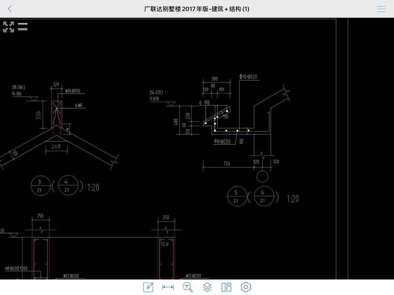The width and height of the screenshot is (394, 295).
Task: Click the (14.370) elevation label
Action: point(157,92)
